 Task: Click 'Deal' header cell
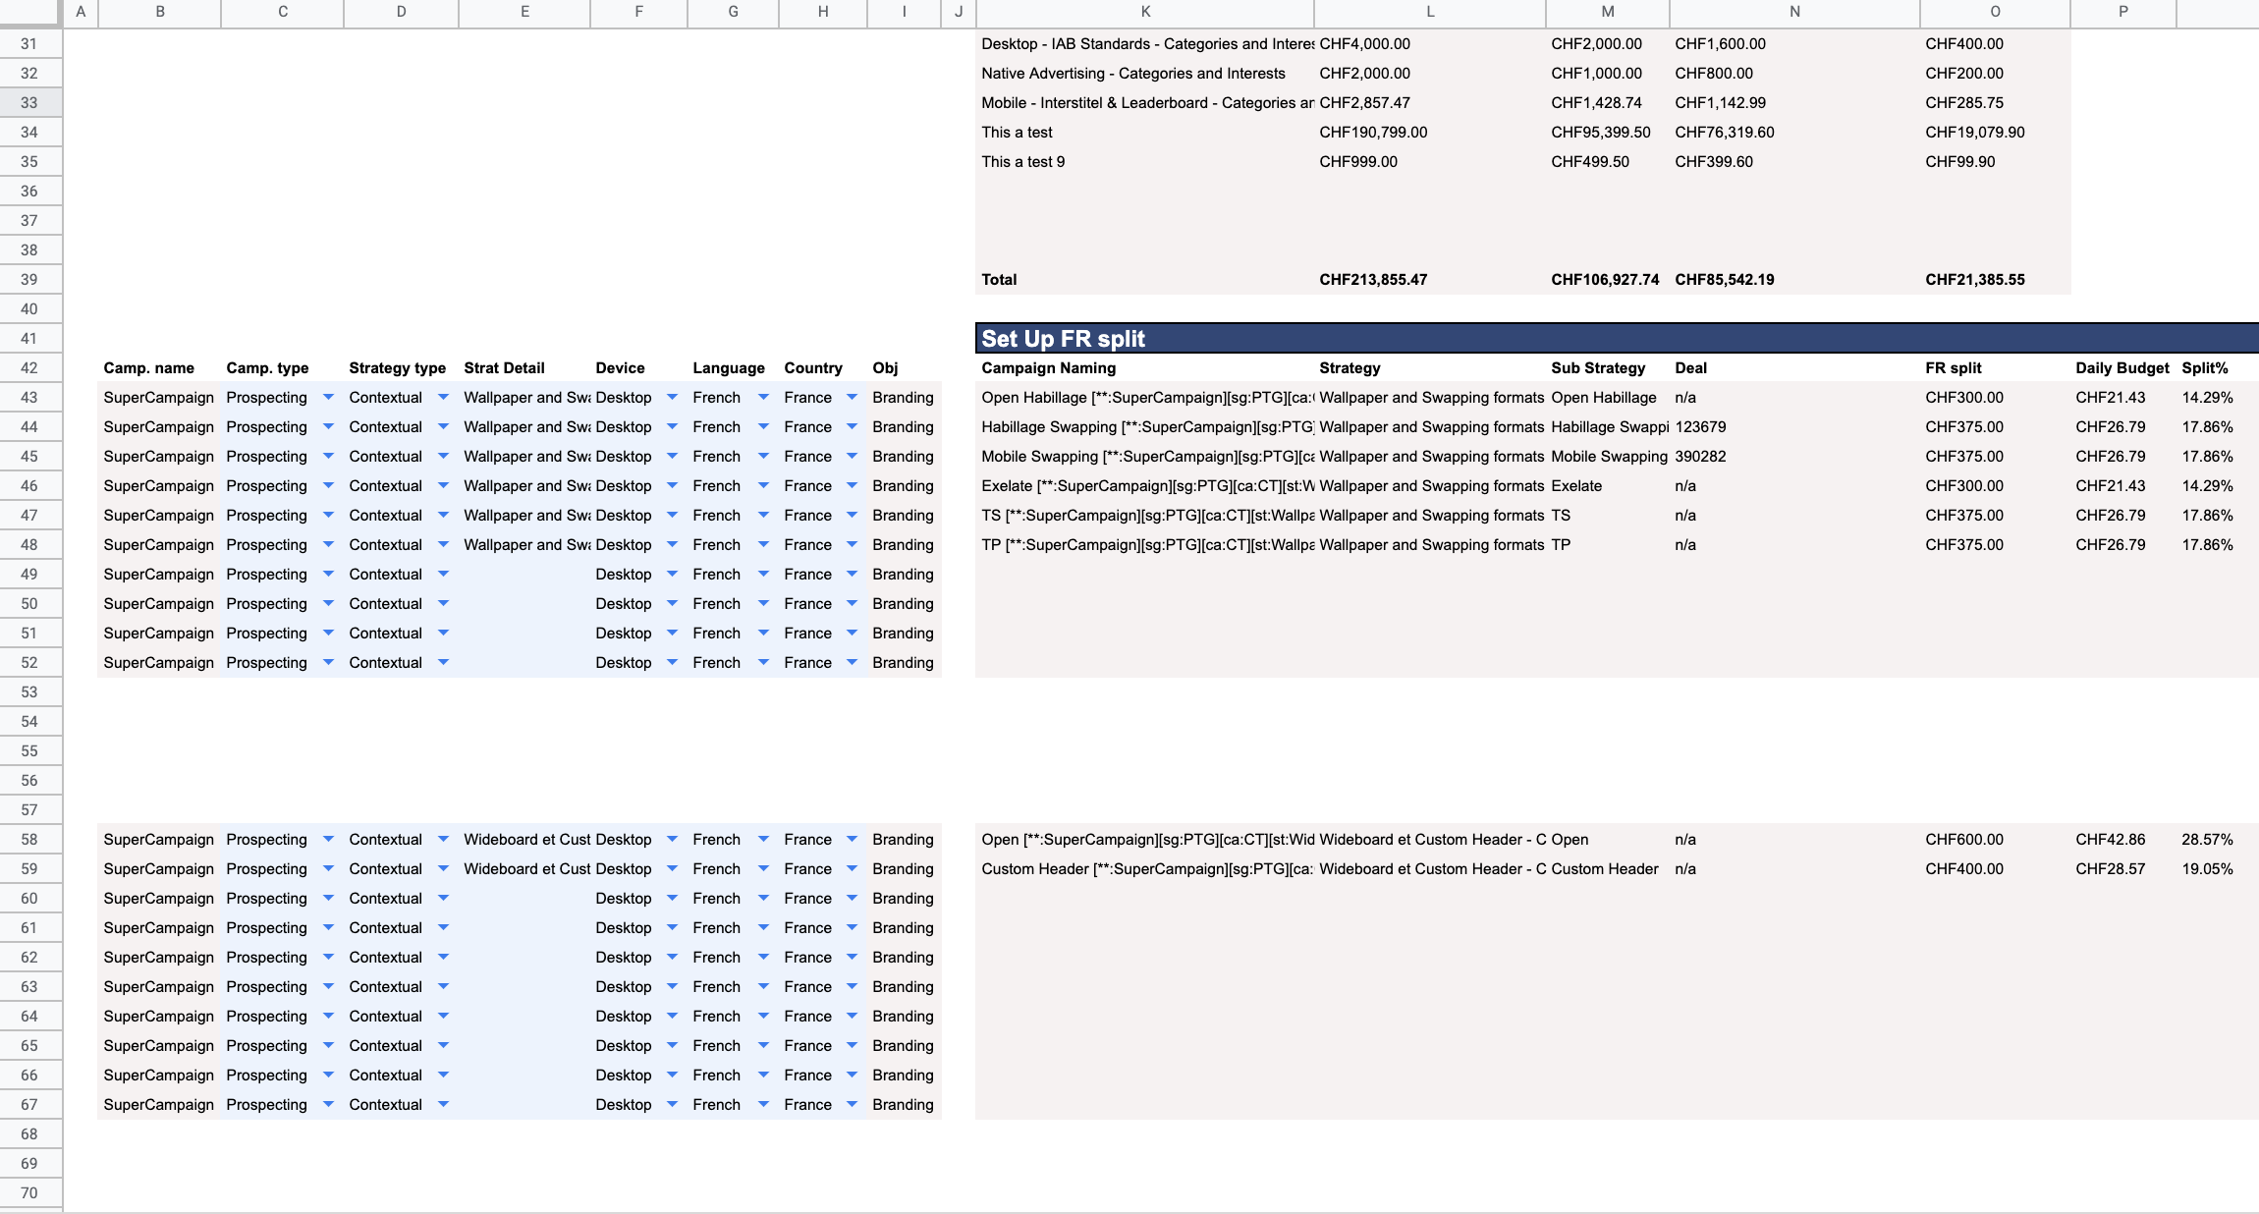1794,368
